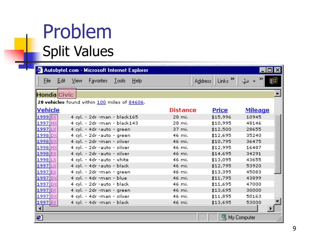This screenshot has width=315, height=236.
Task: Open the 1998 HX silver listing
Action: point(47,147)
